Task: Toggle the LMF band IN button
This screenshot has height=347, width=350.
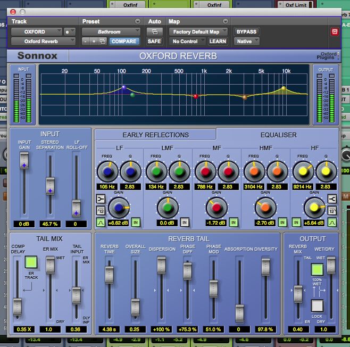Action: [x=185, y=222]
